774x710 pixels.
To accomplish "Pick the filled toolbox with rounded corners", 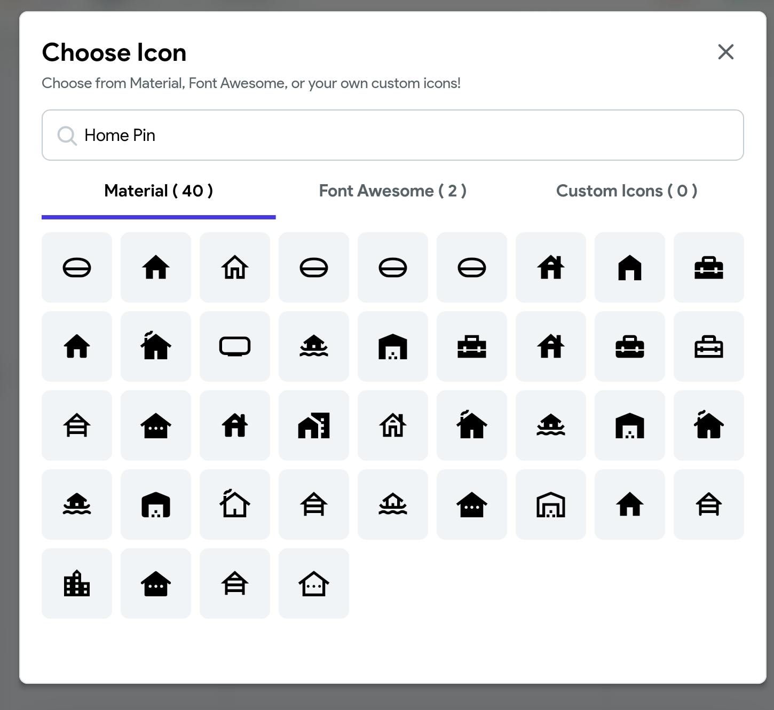I will coord(630,346).
